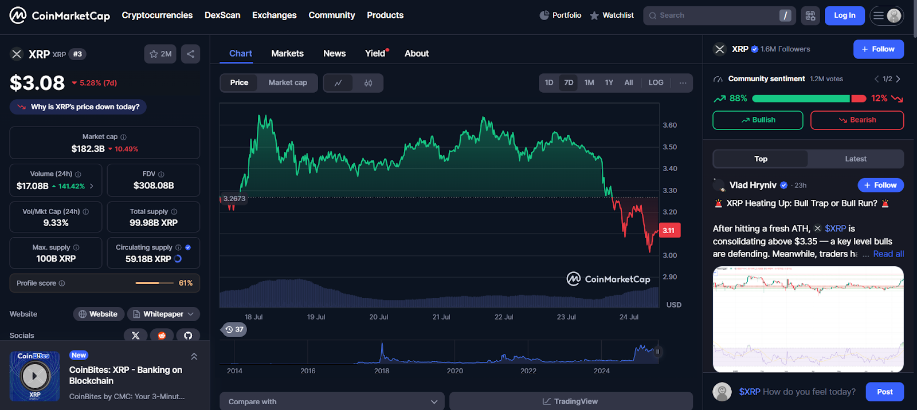Viewport: 917px width, 410px height.
Task: Vote Bullish on community sentiment
Action: tap(758, 120)
